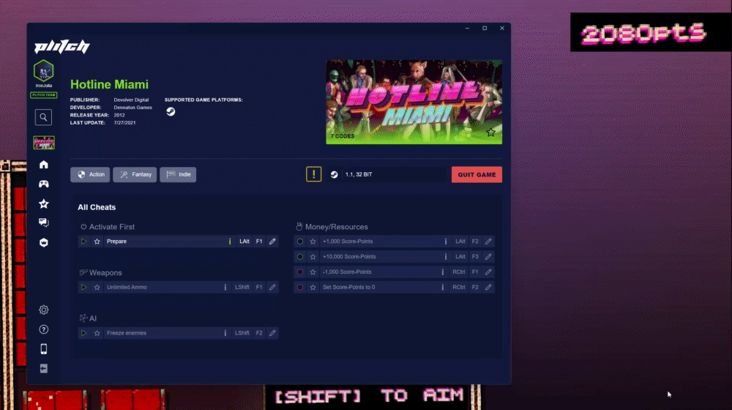
Task: Click the Steam platform icon under supported platforms
Action: 171,111
